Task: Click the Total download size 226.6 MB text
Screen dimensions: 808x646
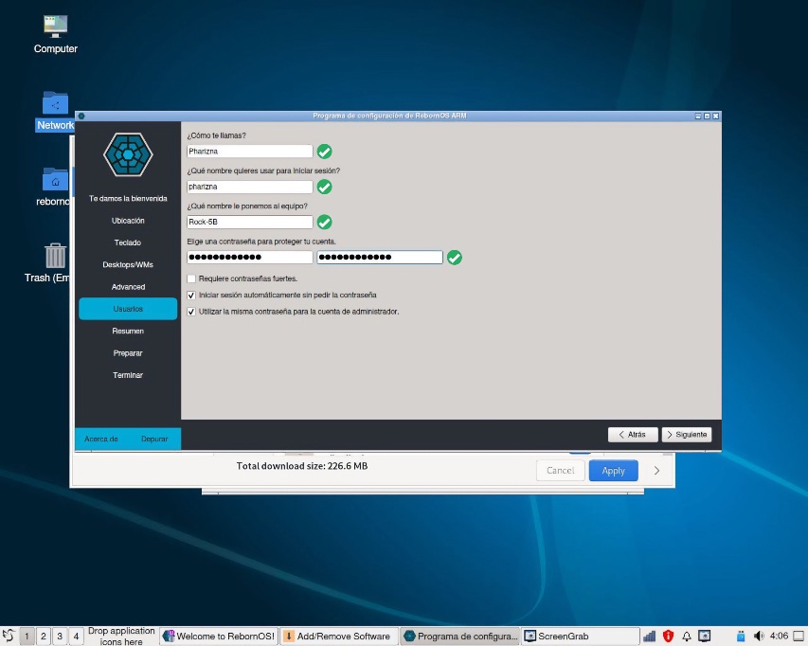Action: point(302,466)
